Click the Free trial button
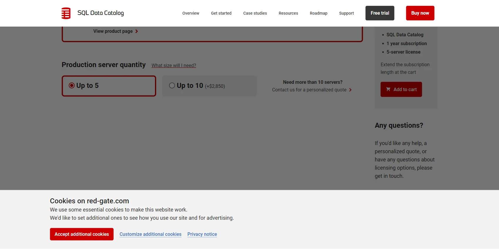This screenshot has width=499, height=249. (380, 13)
